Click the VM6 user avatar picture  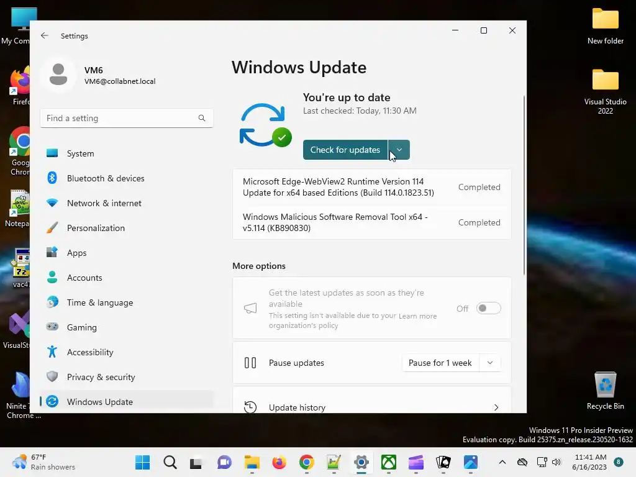coord(58,75)
